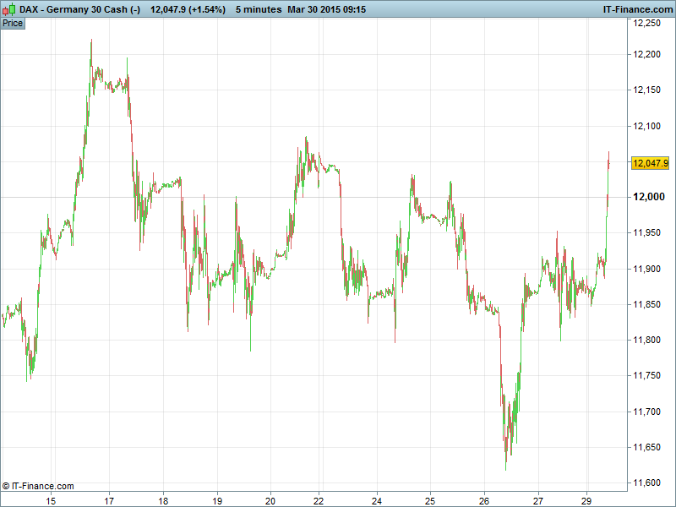
Task: Select date 17 on the time axis
Action: point(109,500)
